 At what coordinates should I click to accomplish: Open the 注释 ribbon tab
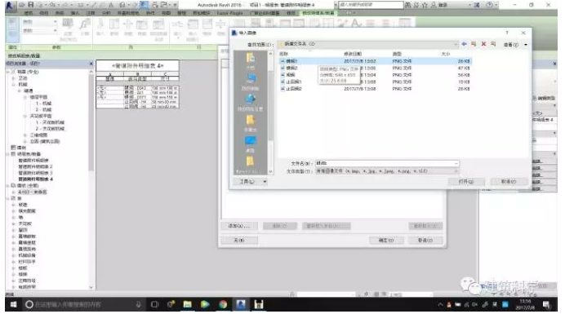(91, 13)
